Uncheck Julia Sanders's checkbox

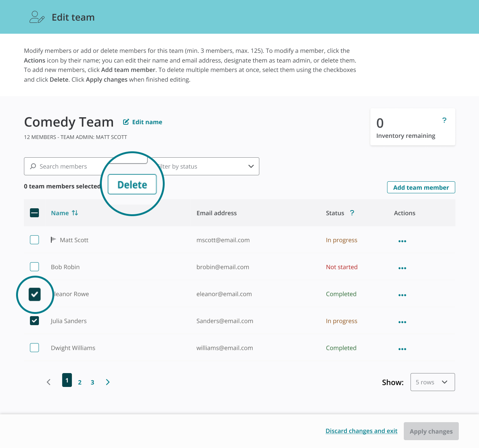coord(34,321)
